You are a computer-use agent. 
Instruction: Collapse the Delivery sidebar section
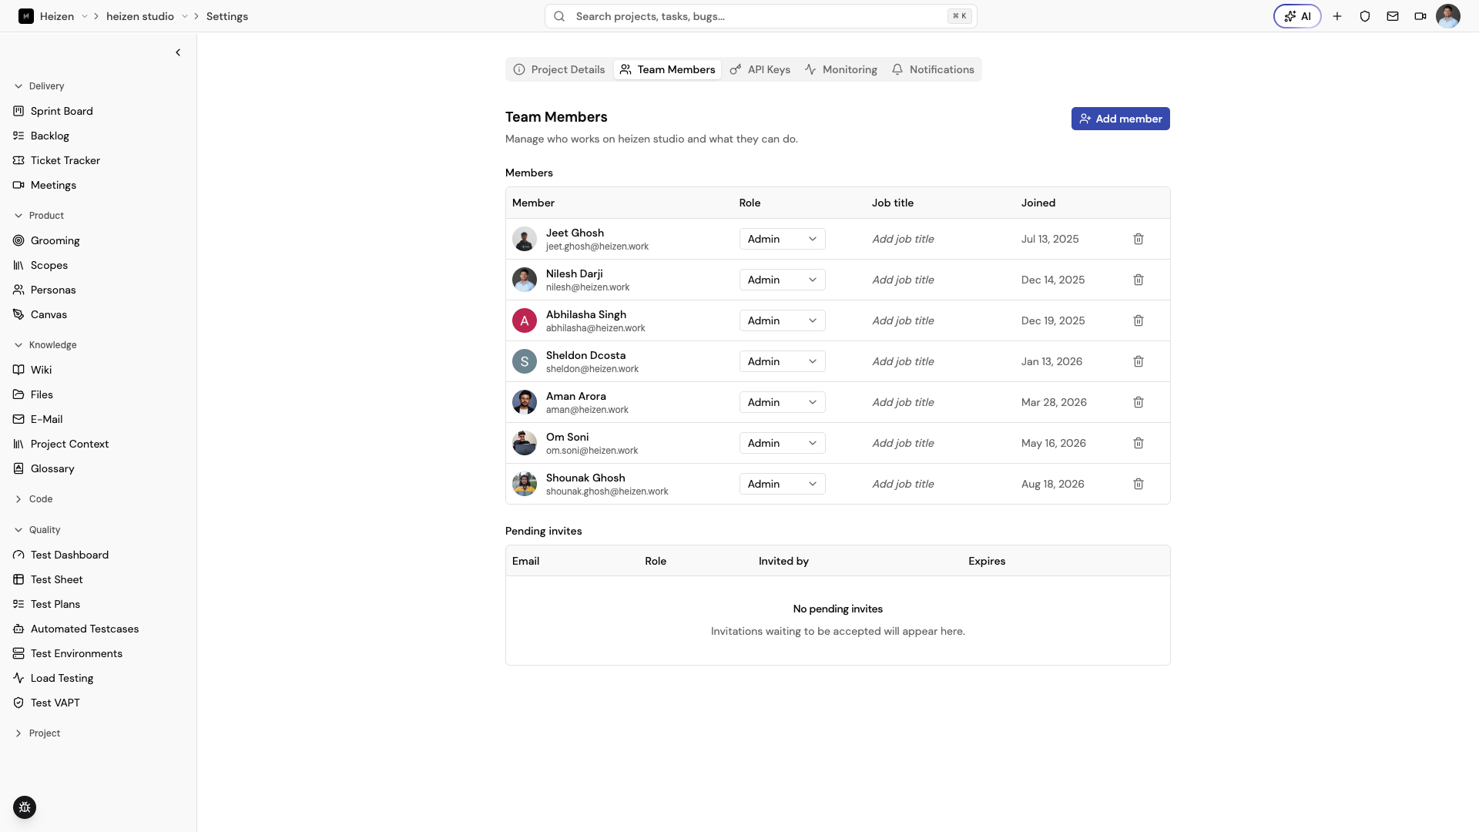39,86
